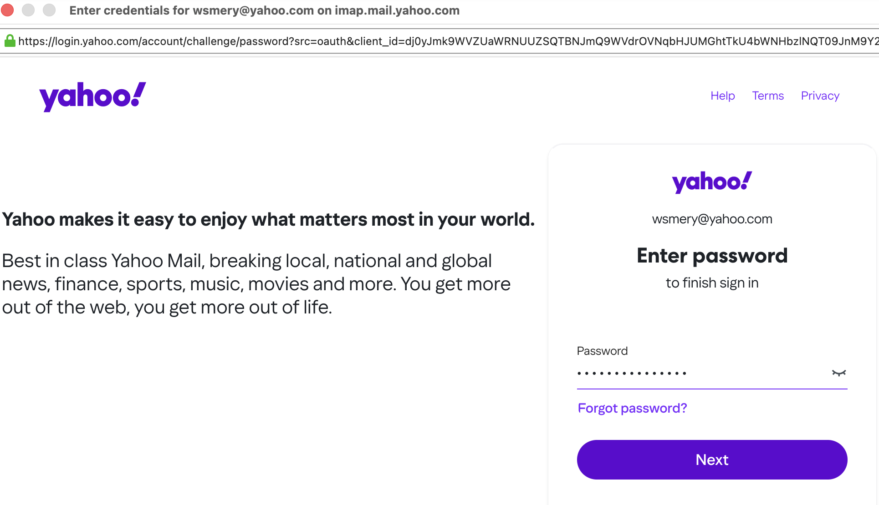Click the Yahoo logo inside the sign-in card

point(712,182)
